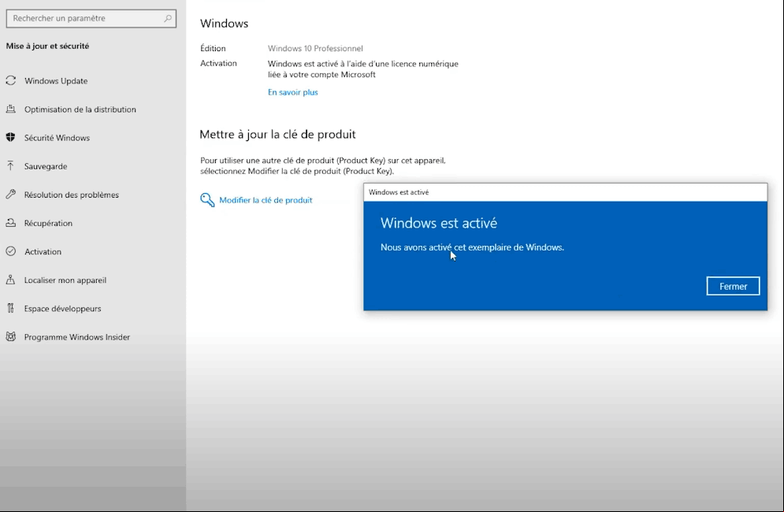This screenshot has width=784, height=512.
Task: Click the Localiser mon appareil icon
Action: click(10, 280)
